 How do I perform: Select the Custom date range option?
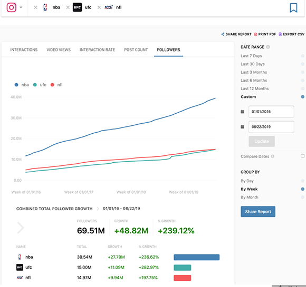(x=248, y=97)
